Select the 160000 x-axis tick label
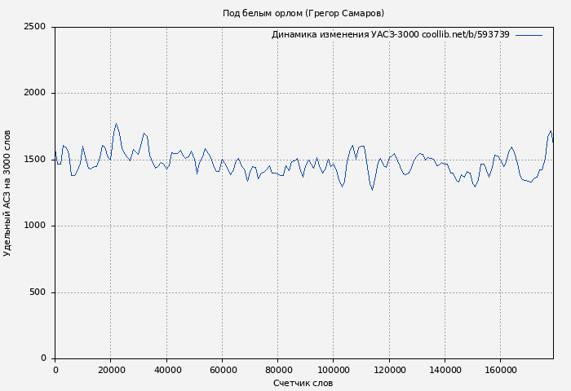 (499, 370)
